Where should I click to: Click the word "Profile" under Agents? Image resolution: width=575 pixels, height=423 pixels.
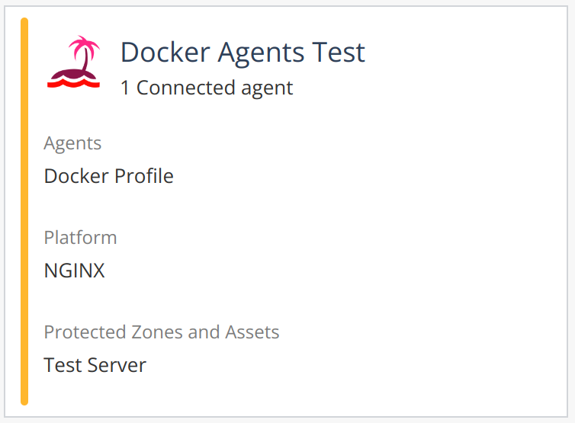point(143,176)
